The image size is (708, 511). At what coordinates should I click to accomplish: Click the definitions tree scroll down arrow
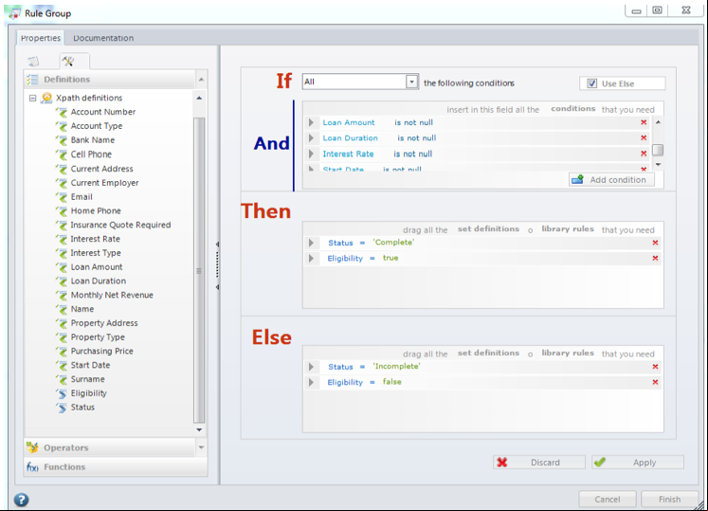199,429
